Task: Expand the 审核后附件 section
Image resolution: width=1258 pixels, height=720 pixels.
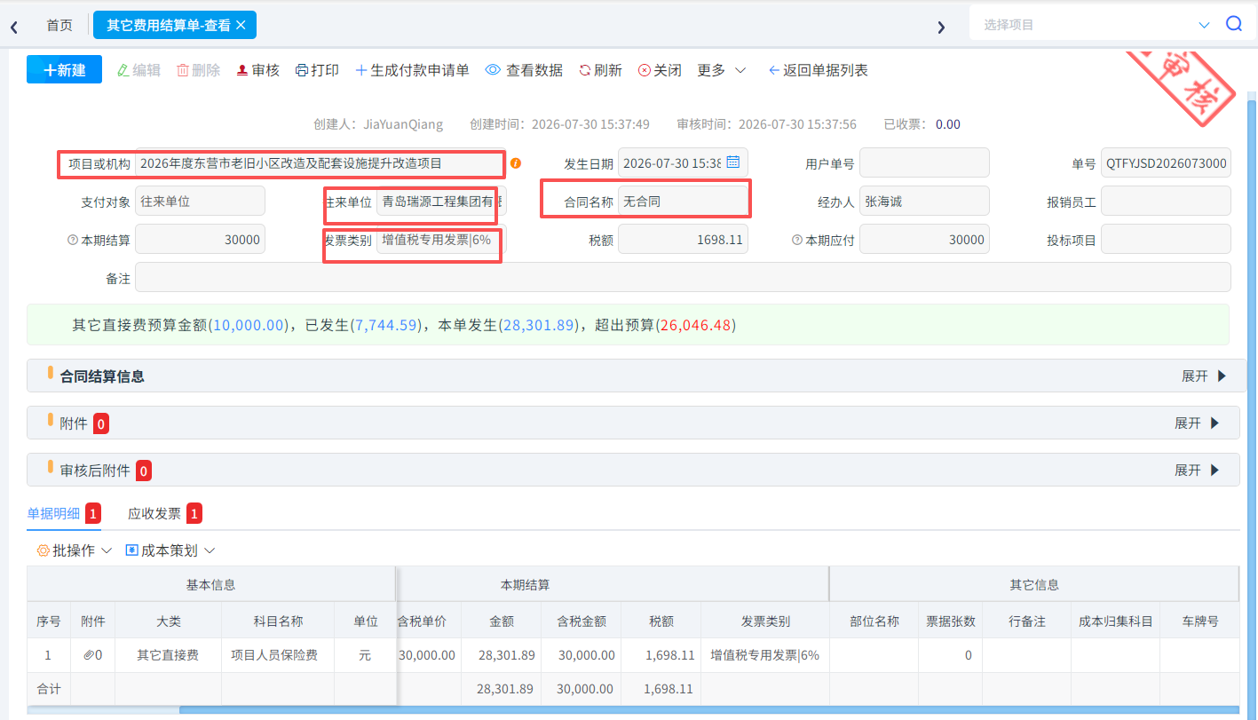Action: 1197,470
